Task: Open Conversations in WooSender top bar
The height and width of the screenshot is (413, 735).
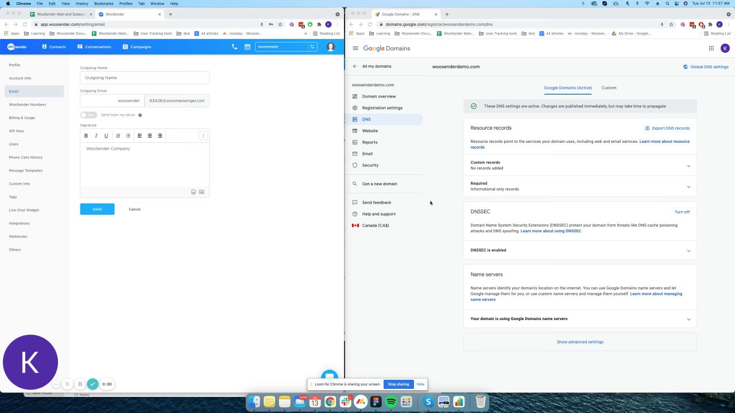Action: 94,47
